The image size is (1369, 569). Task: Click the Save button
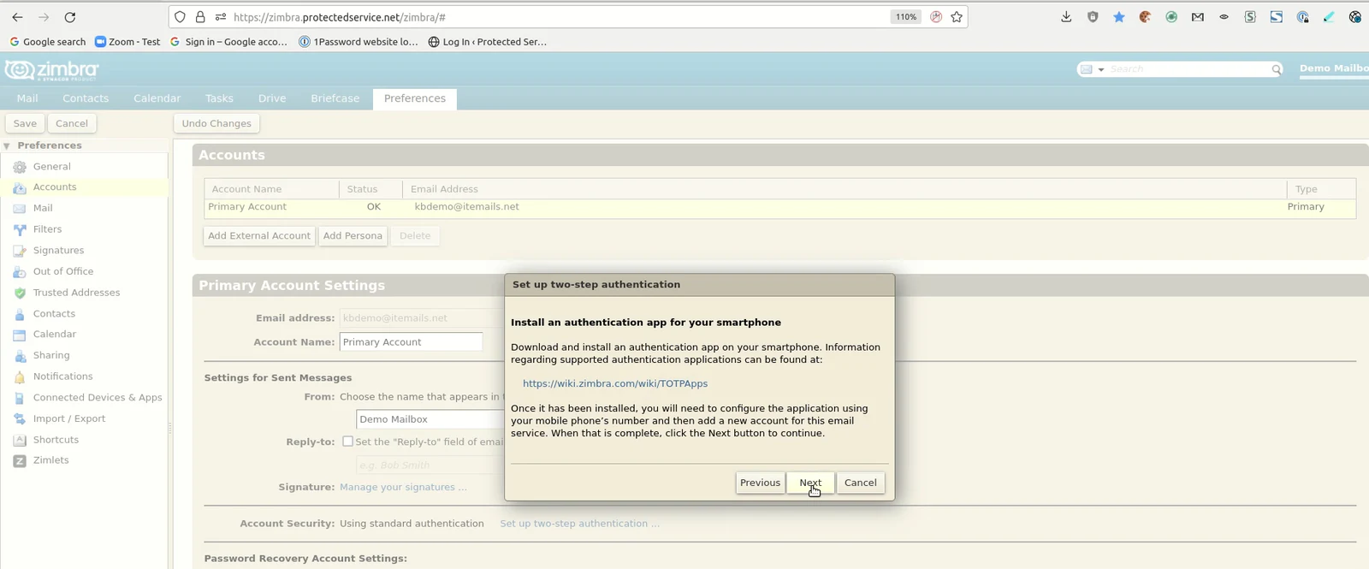[x=25, y=123]
